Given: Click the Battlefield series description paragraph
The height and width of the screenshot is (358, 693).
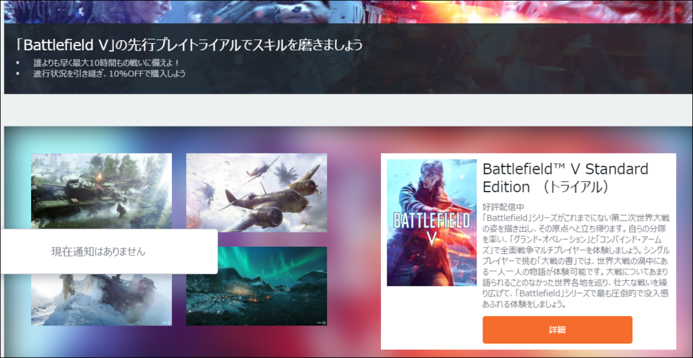Looking at the screenshot, I should pos(576,261).
